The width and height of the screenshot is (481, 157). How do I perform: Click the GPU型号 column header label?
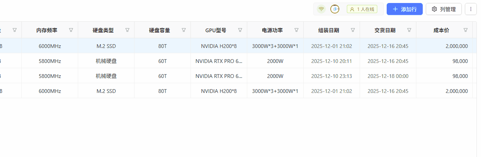216,30
